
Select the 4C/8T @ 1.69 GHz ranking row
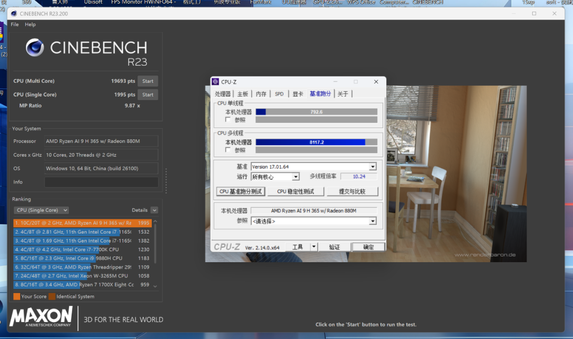tap(82, 240)
